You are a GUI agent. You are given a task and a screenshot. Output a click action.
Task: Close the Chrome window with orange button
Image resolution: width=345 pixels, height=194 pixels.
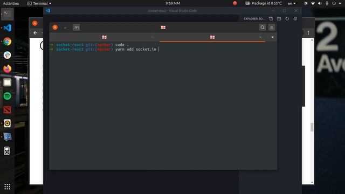[x=34, y=23]
